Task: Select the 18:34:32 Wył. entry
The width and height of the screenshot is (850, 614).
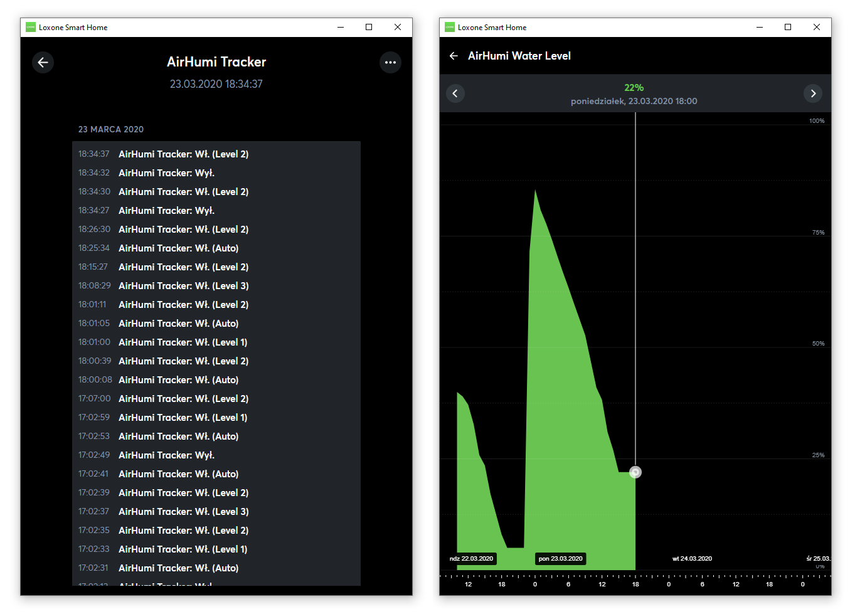Action: coord(216,173)
